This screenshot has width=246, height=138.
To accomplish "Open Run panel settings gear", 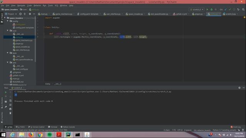I will point(239,88).
